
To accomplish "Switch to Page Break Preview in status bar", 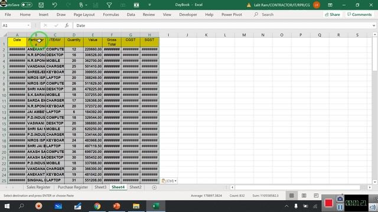I will coord(316,196).
